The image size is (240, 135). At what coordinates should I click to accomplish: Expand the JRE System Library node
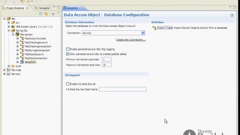pos(9,27)
